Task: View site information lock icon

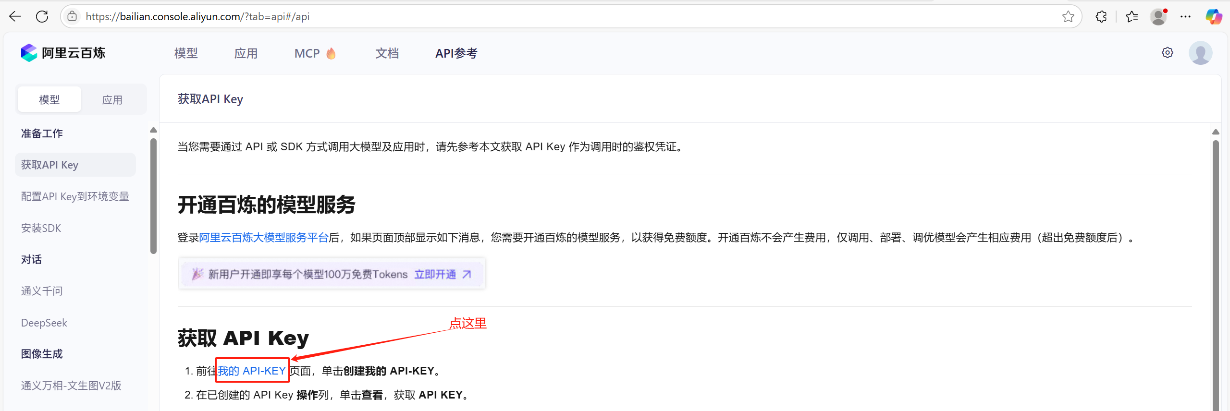Action: [72, 17]
